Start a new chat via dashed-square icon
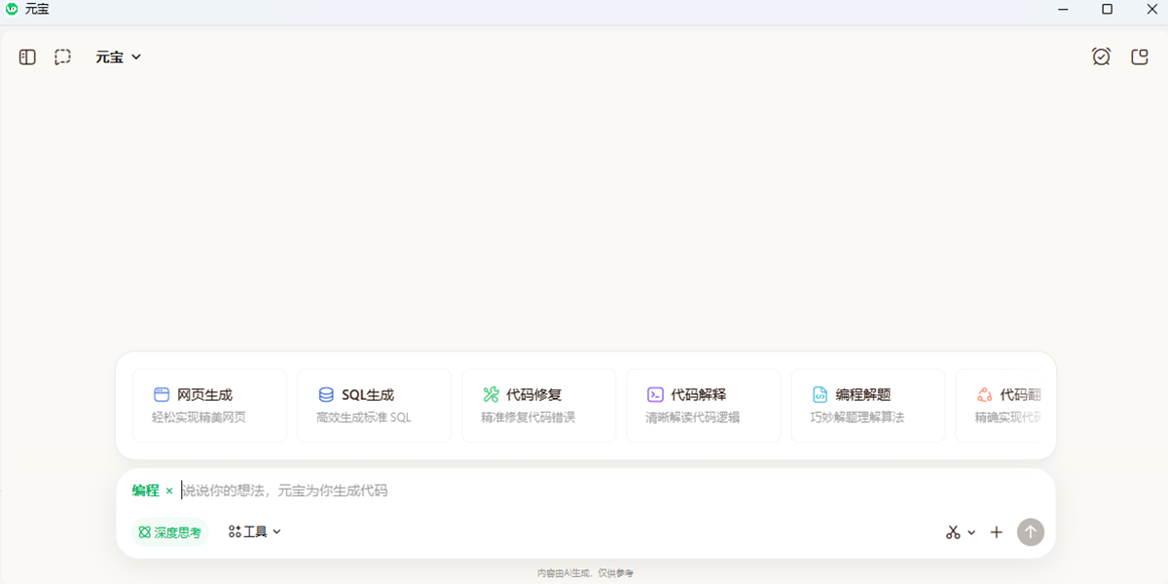This screenshot has height=584, width=1168. (62, 56)
